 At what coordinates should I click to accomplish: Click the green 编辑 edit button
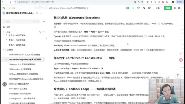pos(168,8)
